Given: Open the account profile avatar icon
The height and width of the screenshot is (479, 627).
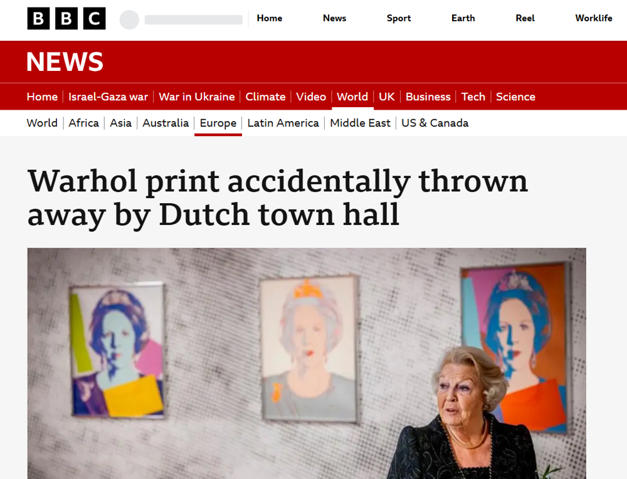Looking at the screenshot, I should pyautogui.click(x=129, y=19).
